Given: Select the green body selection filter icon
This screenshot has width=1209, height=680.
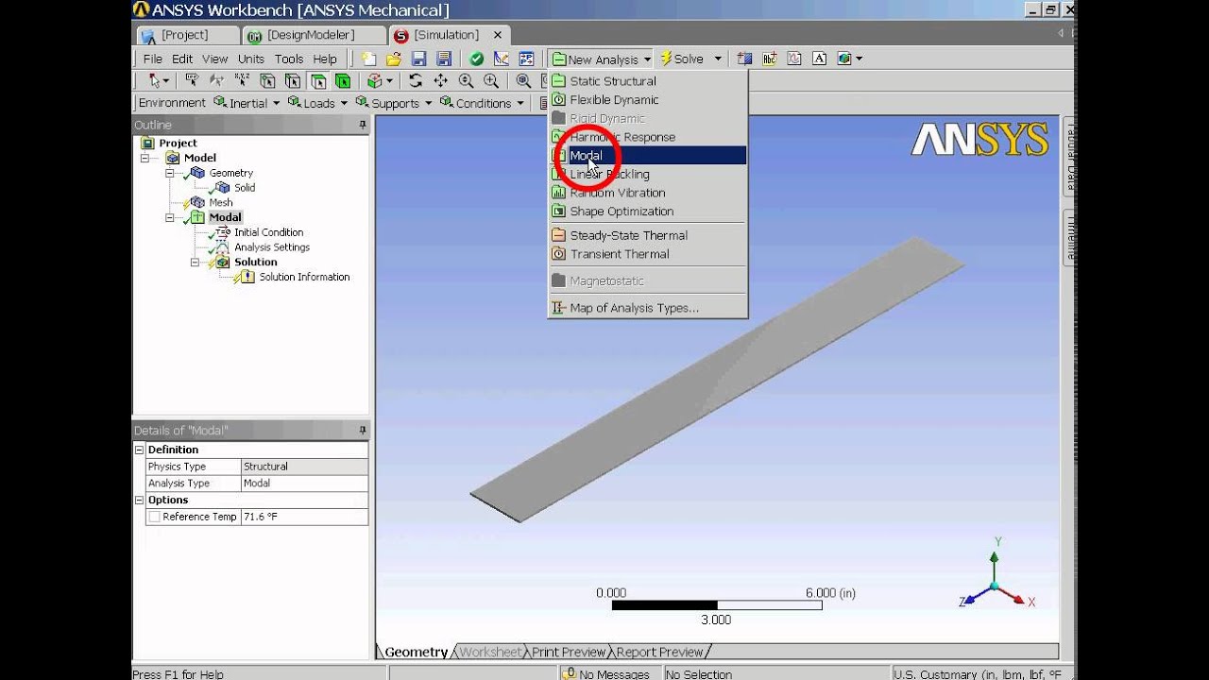Looking at the screenshot, I should (x=342, y=81).
